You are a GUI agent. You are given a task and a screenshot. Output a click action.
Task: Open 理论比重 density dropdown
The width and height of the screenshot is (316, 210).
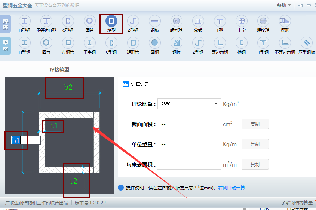189,104
